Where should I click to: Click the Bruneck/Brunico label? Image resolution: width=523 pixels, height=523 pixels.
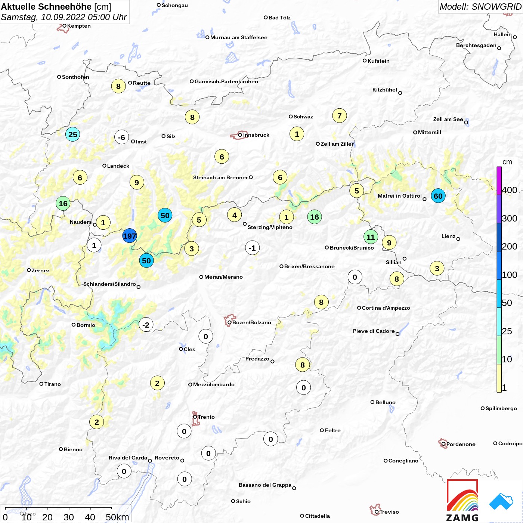tap(352, 248)
